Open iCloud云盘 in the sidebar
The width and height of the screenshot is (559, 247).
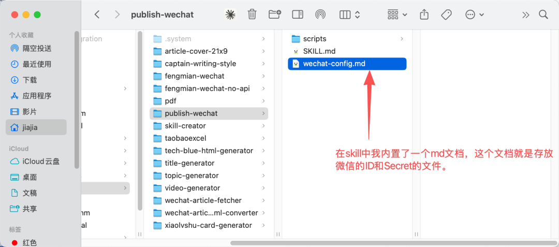point(35,162)
